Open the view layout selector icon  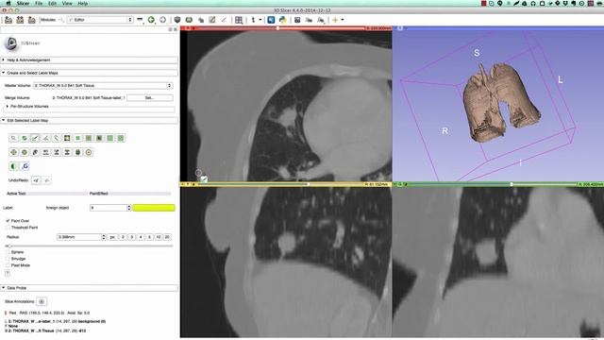(x=239, y=20)
